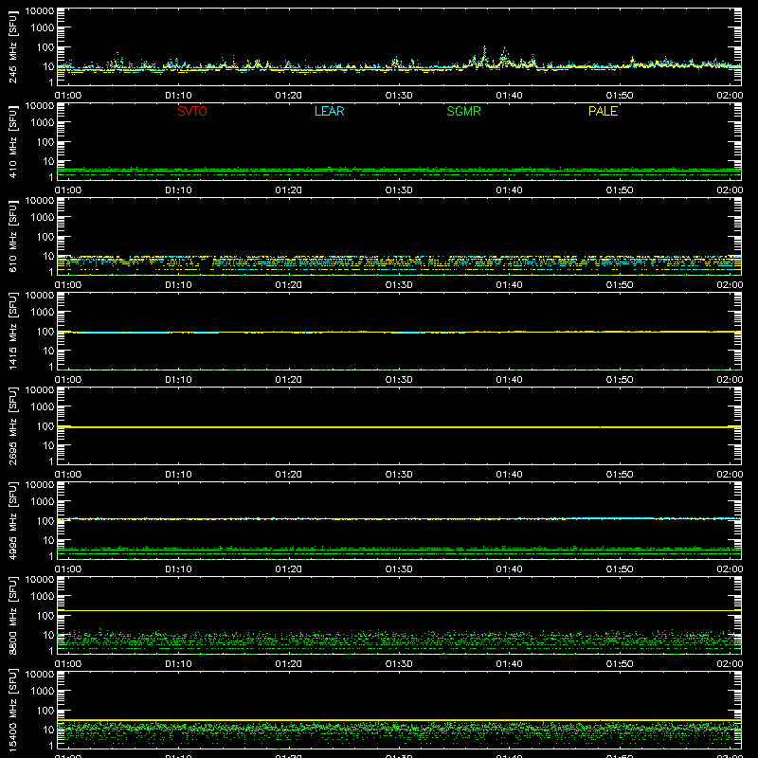Select the 4995 MHz [SFU] axis label
Screen dimensions: 758x758
point(13,520)
